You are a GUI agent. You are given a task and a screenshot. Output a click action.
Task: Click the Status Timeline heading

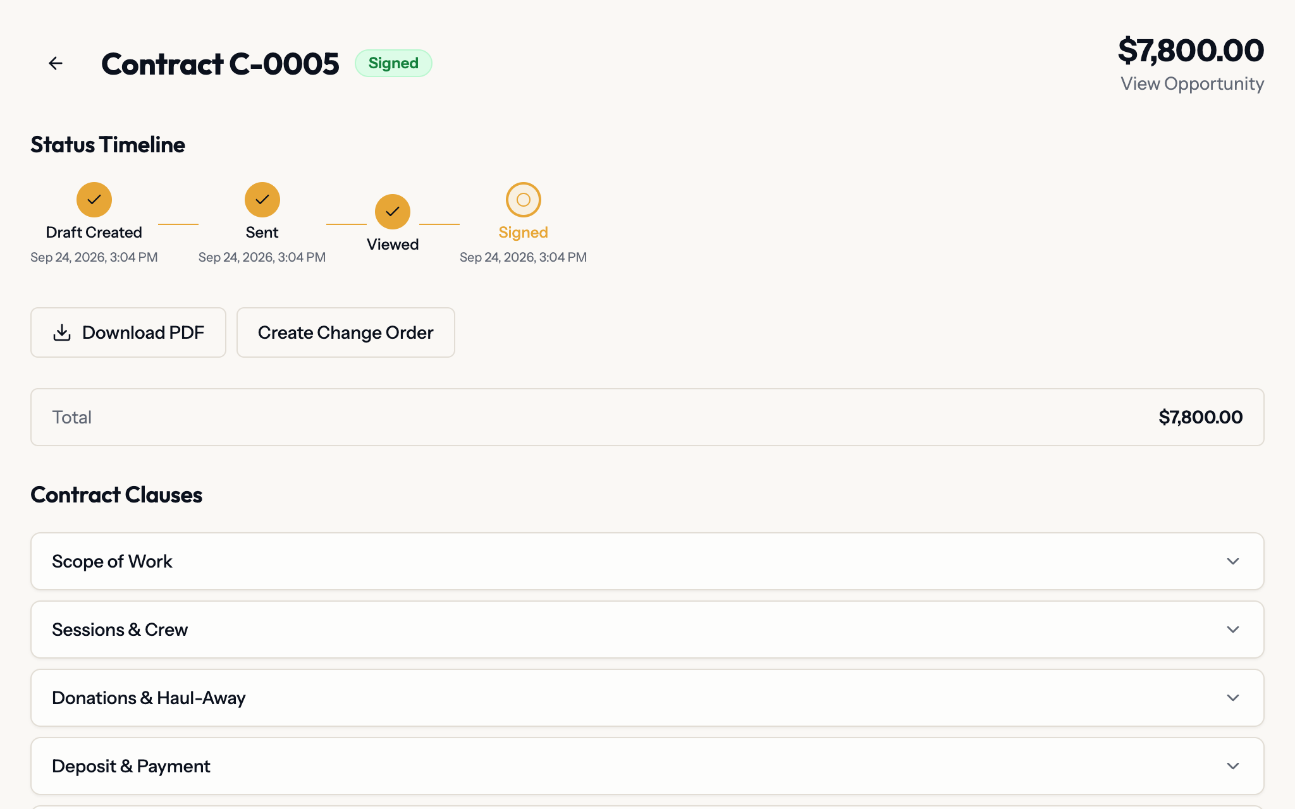108,145
